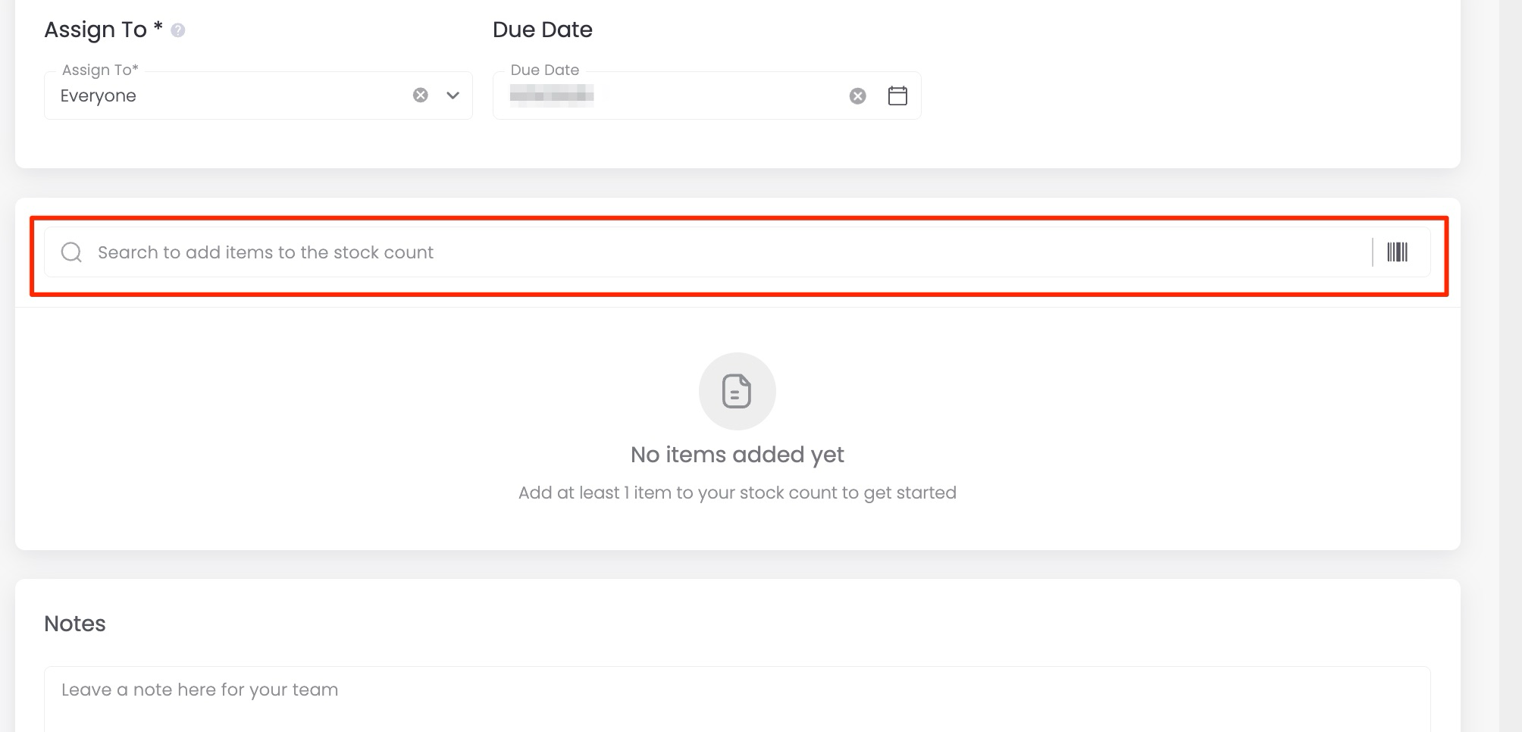Open the Due Date calendar picker
The height and width of the screenshot is (732, 1522).
point(897,96)
